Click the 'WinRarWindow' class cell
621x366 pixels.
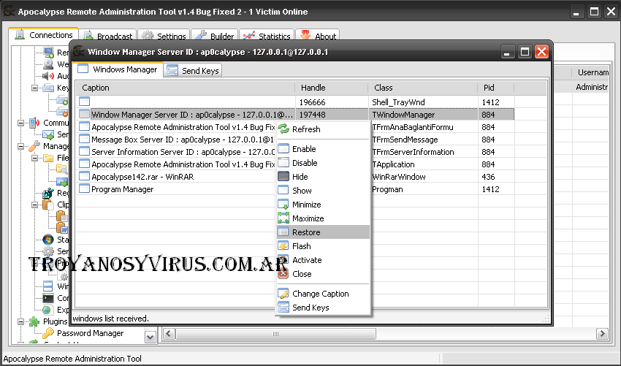(399, 177)
